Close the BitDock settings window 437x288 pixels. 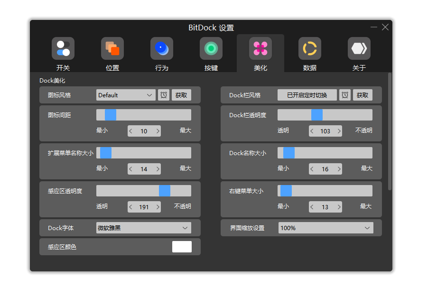click(385, 27)
